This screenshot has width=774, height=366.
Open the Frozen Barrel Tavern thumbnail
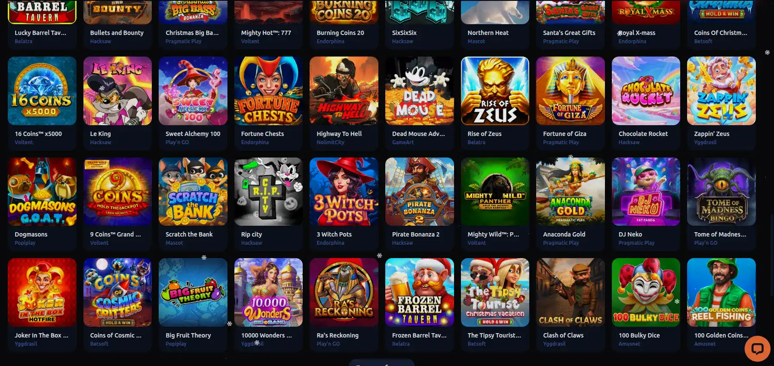(x=419, y=292)
